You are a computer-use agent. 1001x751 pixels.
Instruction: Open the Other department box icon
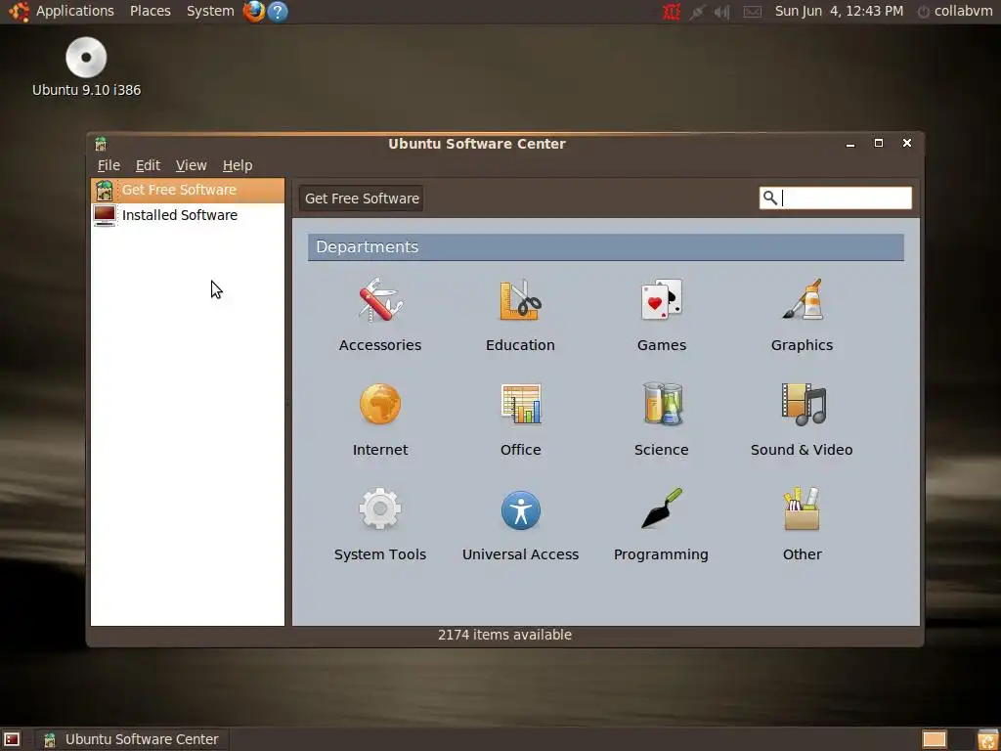(802, 508)
